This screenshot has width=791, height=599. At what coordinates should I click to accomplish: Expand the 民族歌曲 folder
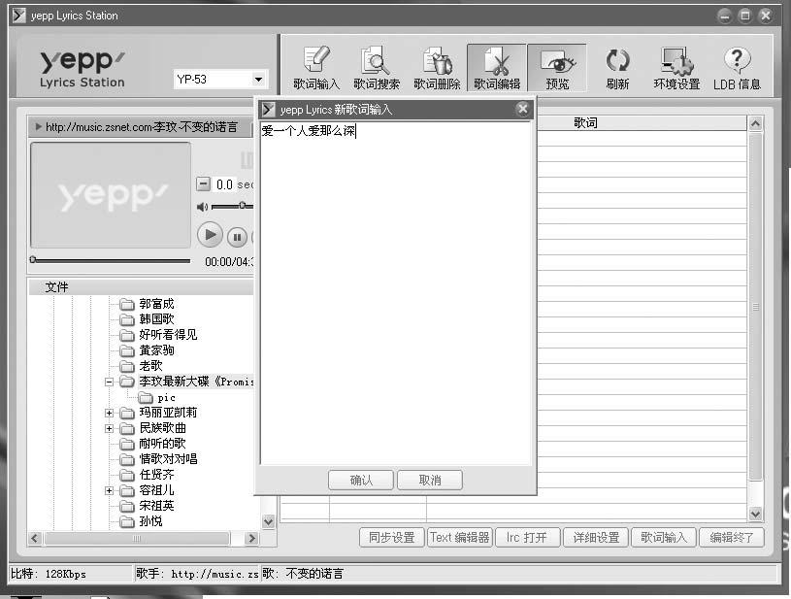pyautogui.click(x=109, y=428)
